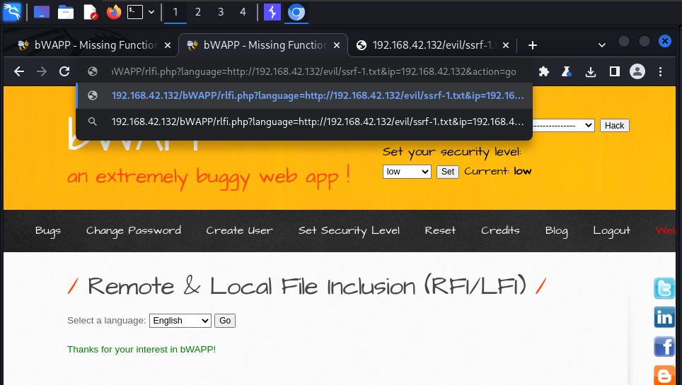Click the Twitter icon in the sidebar
Screen dimensions: 682x385
[x=664, y=289]
